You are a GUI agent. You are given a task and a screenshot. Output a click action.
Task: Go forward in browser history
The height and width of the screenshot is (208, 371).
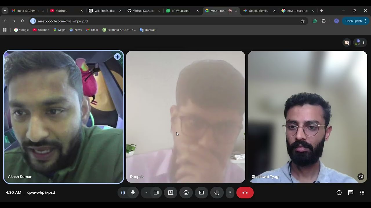[x=14, y=21]
